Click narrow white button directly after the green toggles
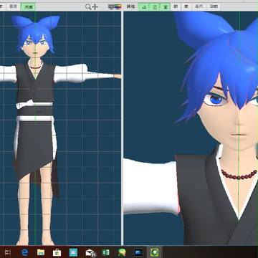 click(176, 7)
